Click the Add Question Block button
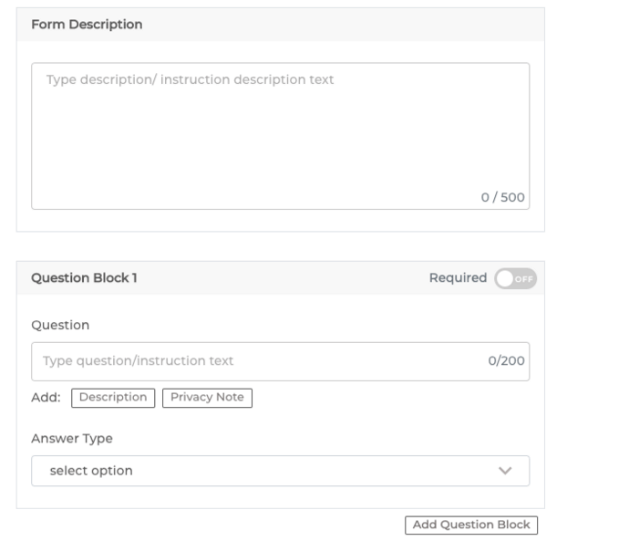629x541 pixels. click(x=471, y=525)
